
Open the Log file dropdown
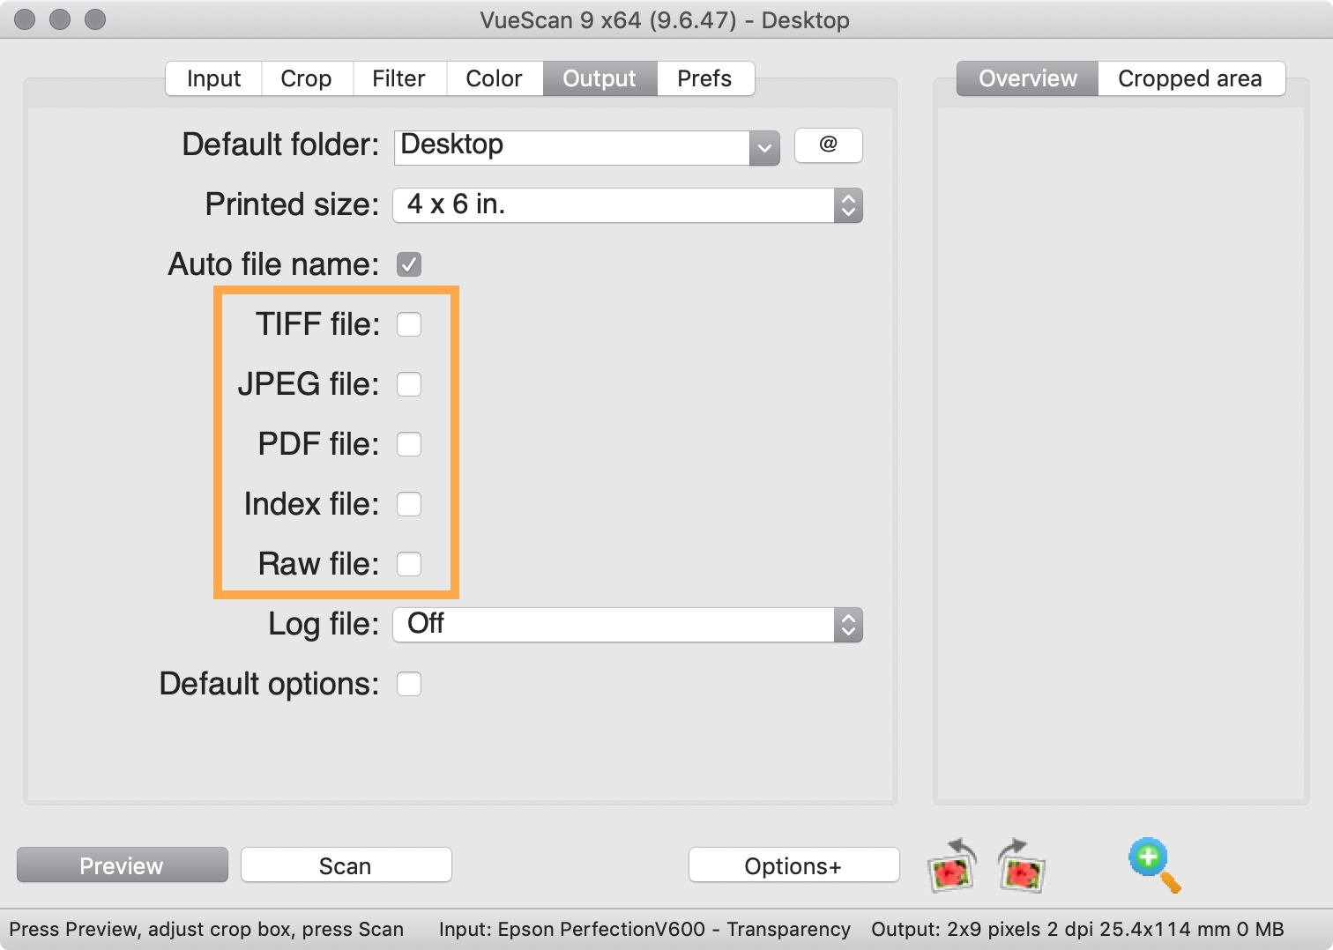(x=628, y=625)
